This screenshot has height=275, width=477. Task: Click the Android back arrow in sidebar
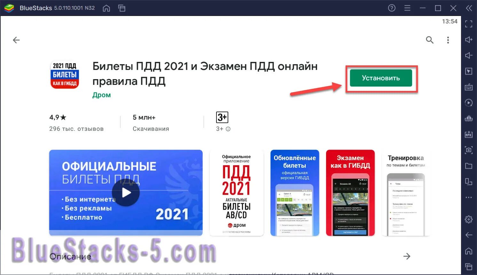pyautogui.click(x=469, y=235)
